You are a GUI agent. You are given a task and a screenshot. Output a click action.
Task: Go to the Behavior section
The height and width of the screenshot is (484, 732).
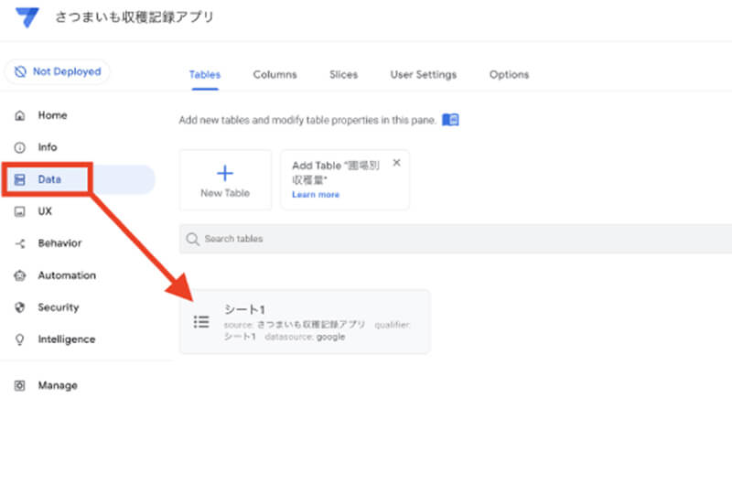(x=59, y=243)
